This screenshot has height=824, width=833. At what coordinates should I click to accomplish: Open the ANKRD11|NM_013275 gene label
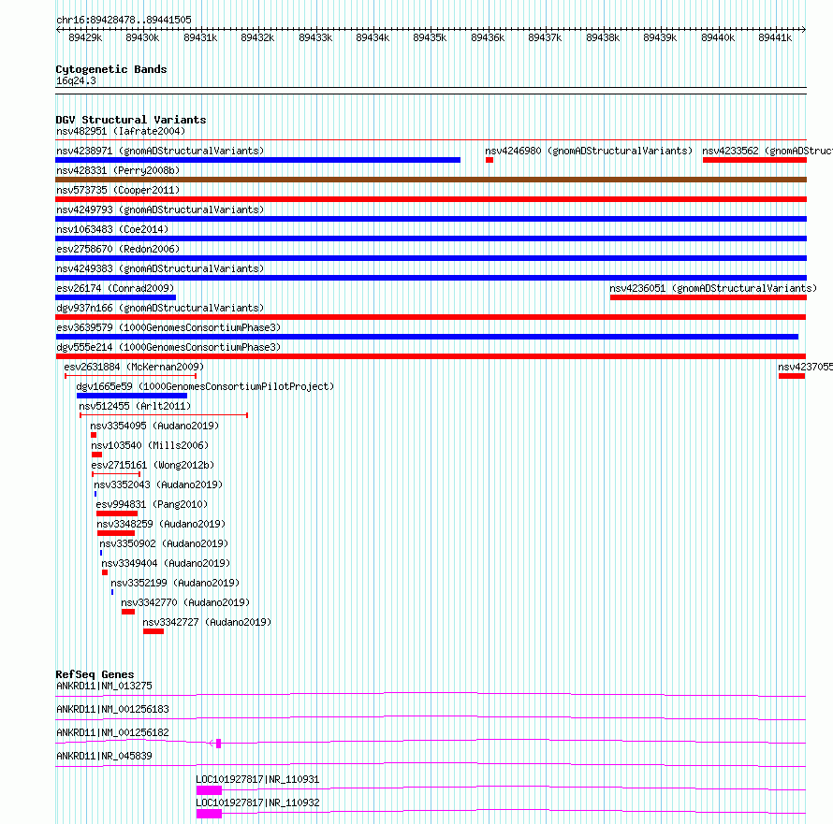[104, 686]
